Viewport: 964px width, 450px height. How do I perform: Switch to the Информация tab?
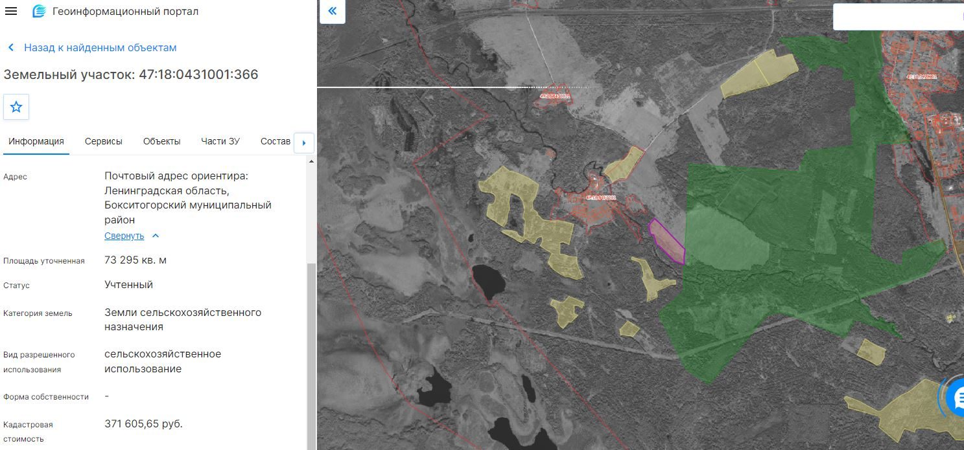36,141
